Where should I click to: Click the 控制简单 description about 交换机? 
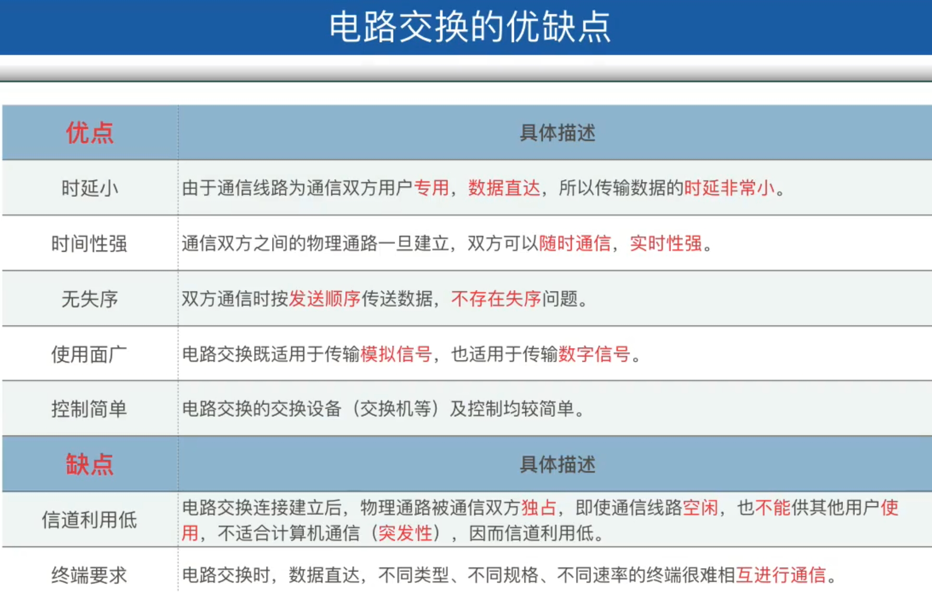pos(383,409)
